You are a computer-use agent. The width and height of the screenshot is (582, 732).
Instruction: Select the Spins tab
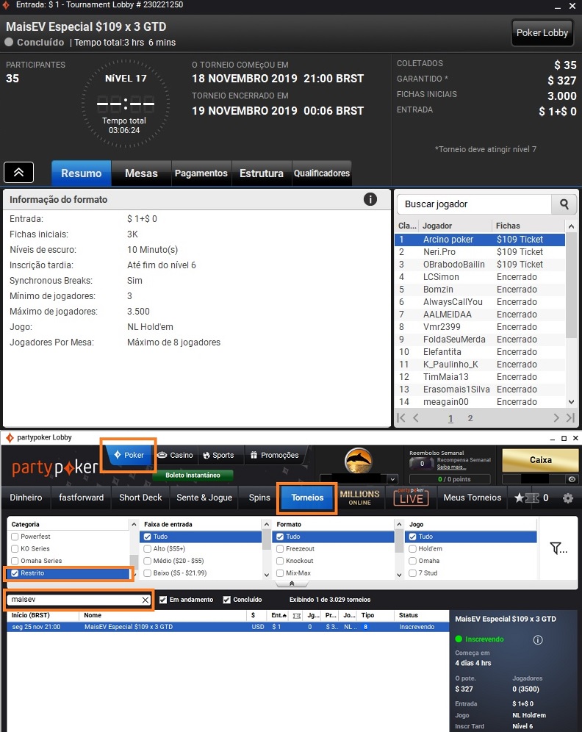tap(259, 498)
